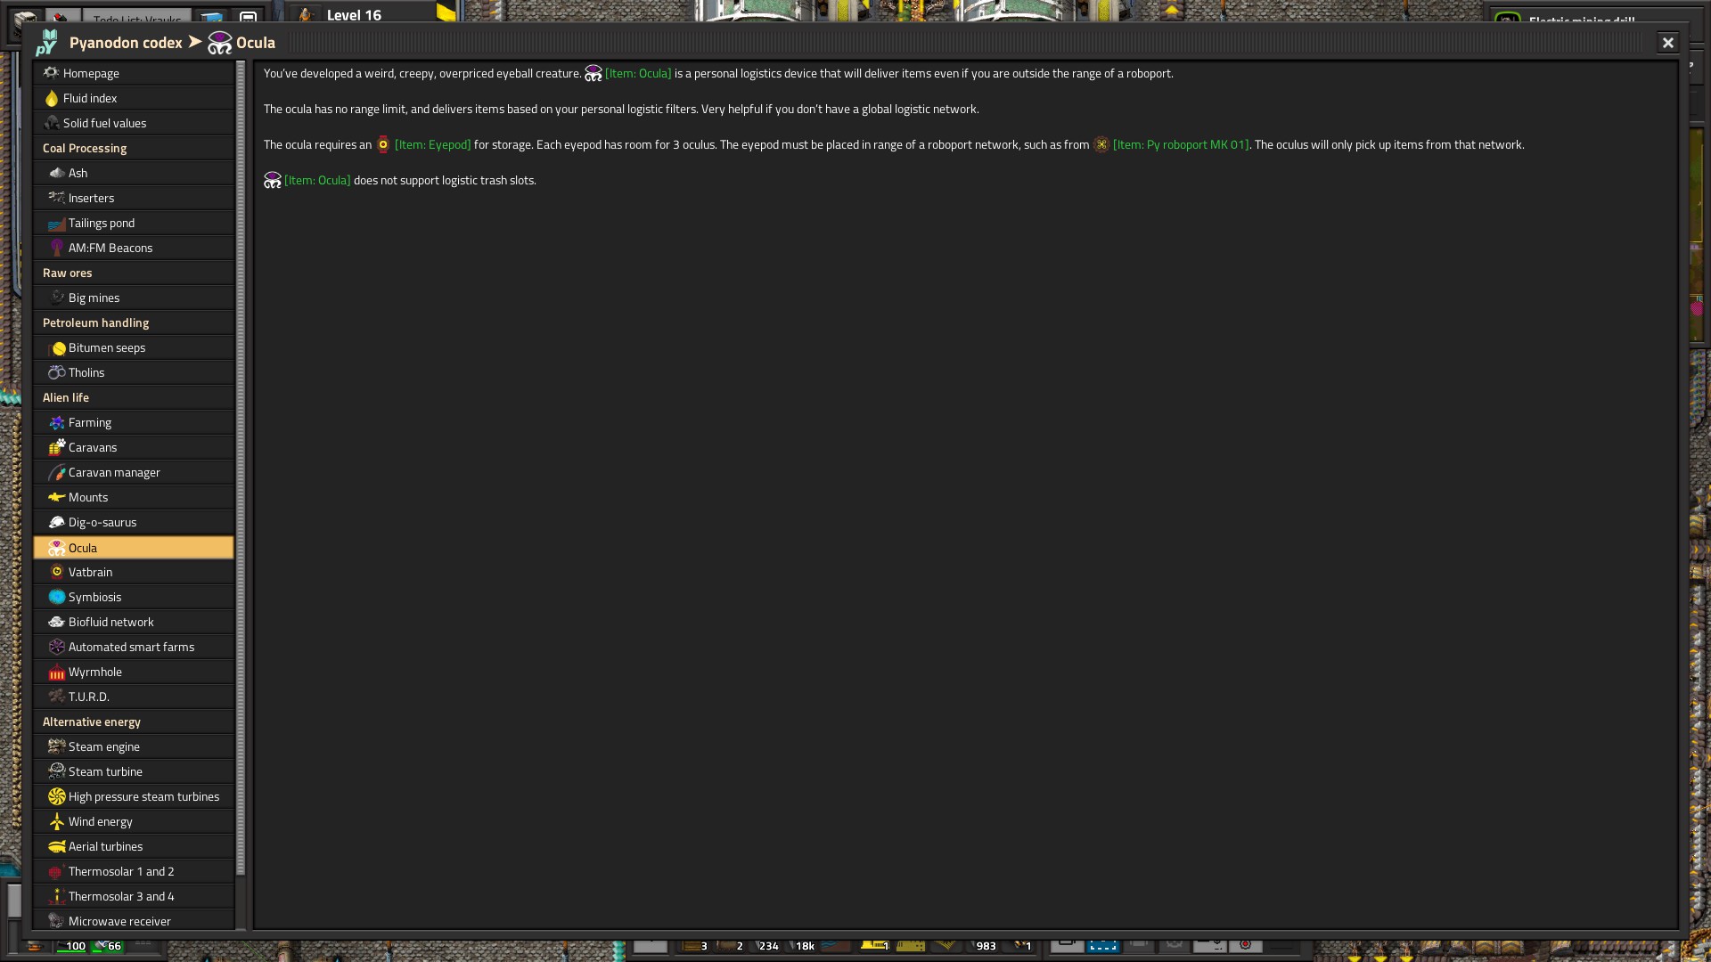Image resolution: width=1711 pixels, height=962 pixels.
Task: Click the Py roboport MK 01 icon
Action: [x=1101, y=145]
